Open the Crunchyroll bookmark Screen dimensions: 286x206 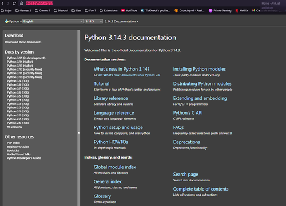tap(189, 10)
